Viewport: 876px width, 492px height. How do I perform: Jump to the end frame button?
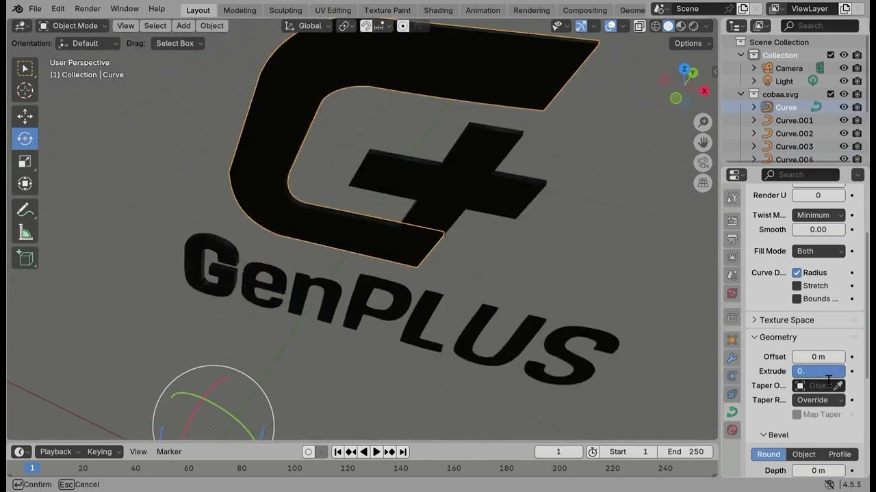coord(403,452)
